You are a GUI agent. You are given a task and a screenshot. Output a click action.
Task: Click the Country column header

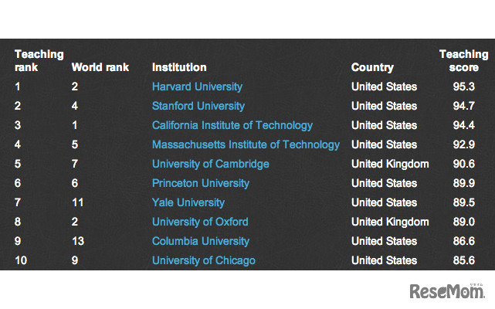[372, 67]
